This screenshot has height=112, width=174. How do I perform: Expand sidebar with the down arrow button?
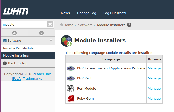coord(41,33)
